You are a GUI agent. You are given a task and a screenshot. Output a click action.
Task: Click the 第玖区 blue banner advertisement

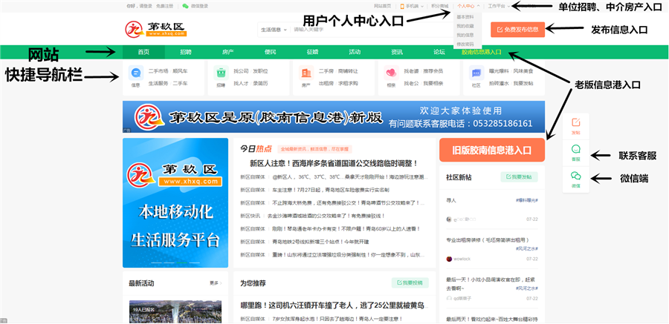pos(334,116)
